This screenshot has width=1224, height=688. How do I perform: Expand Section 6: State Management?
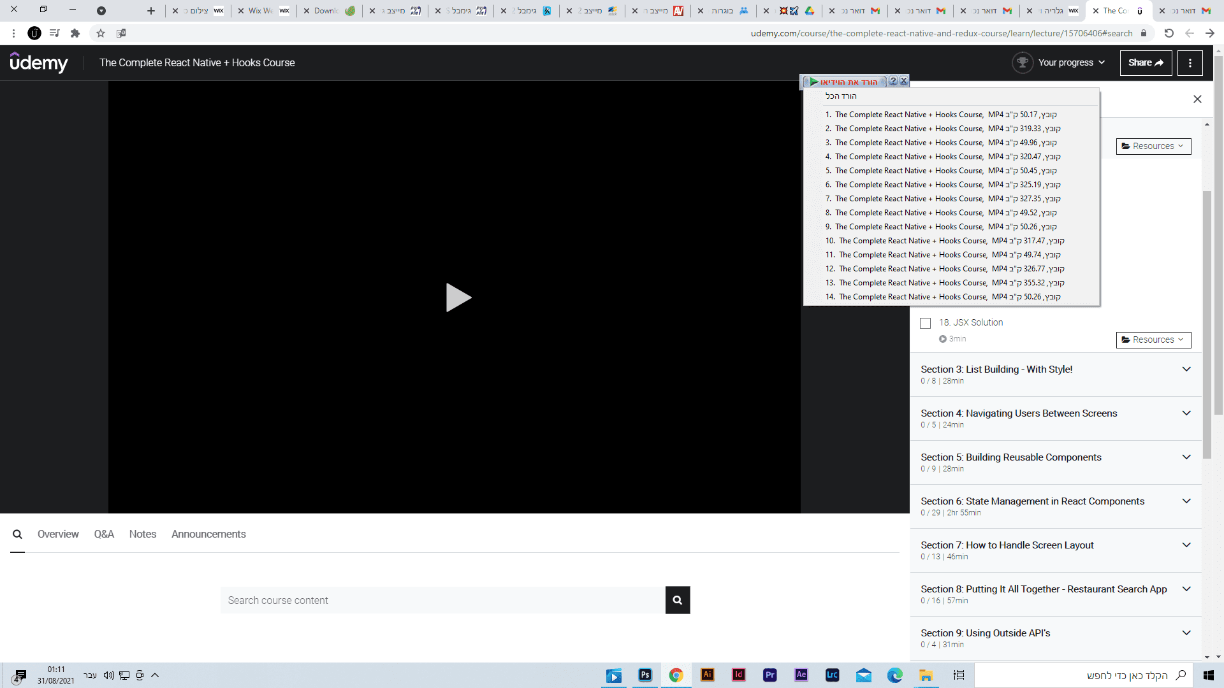pos(1186,501)
